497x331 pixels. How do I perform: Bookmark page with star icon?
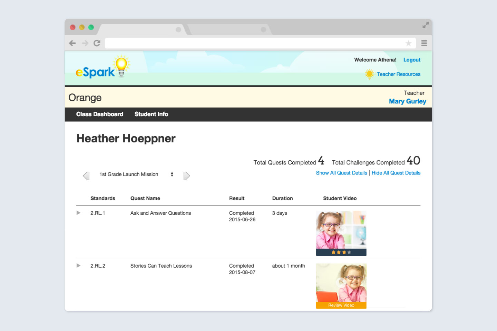tap(408, 43)
